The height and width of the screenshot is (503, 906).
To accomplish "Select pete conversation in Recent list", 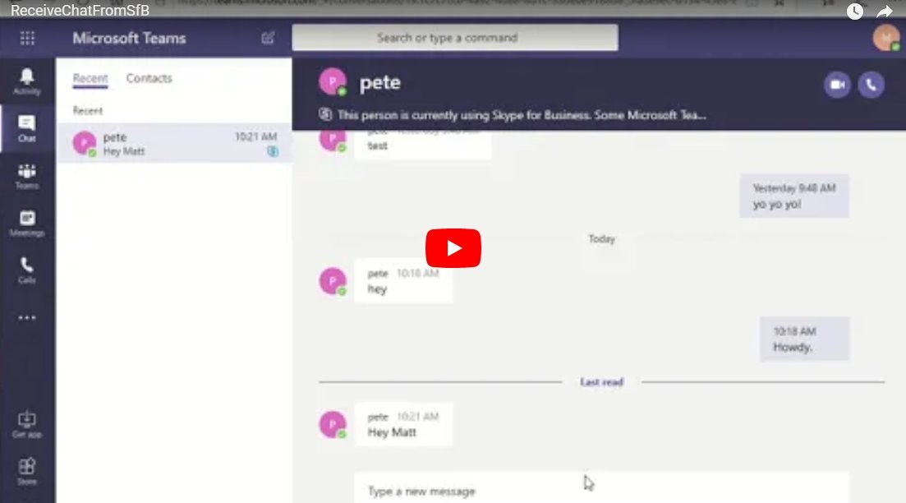I will pos(174,143).
